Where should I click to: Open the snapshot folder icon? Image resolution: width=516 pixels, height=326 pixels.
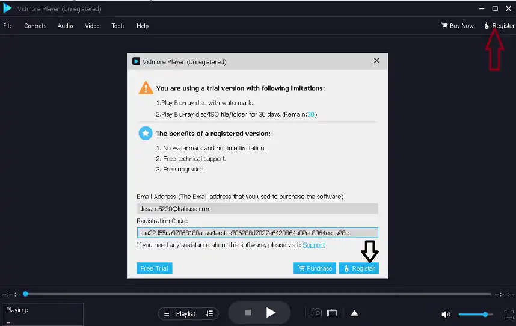tap(332, 313)
